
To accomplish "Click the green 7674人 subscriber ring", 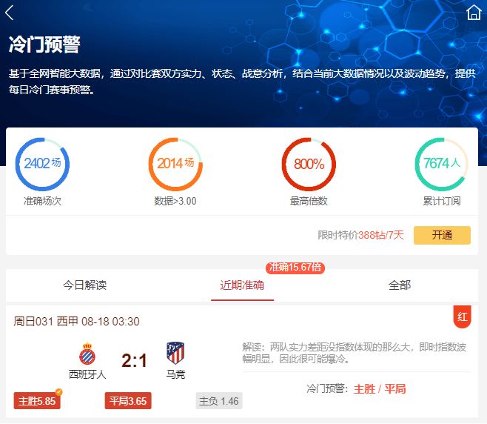I will coord(442,164).
